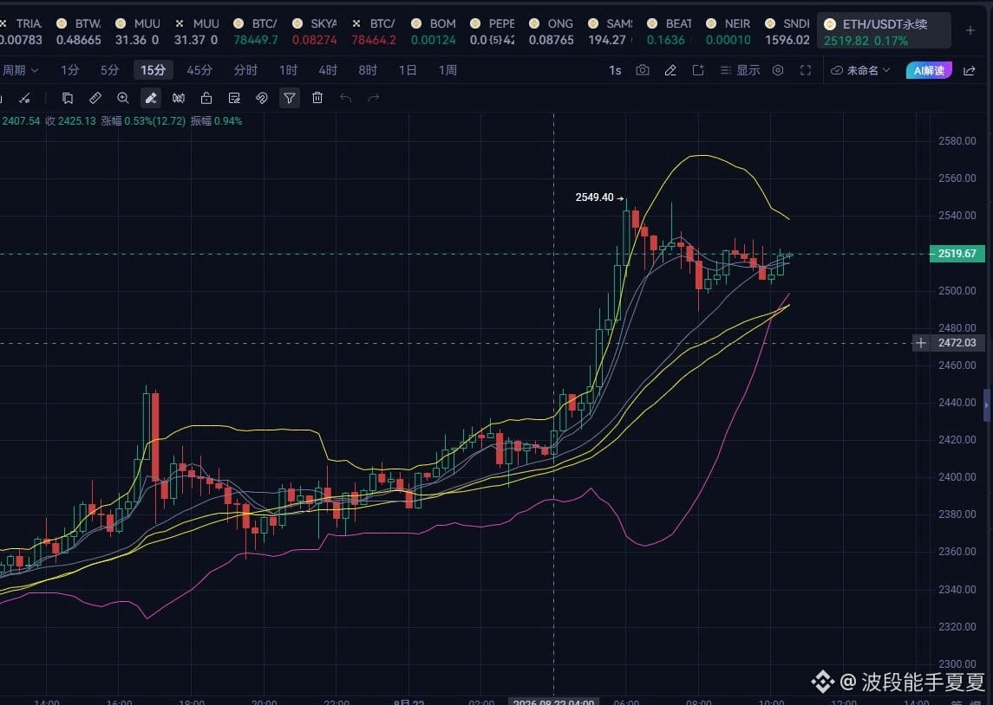Open the BOM symbol tab

(434, 31)
